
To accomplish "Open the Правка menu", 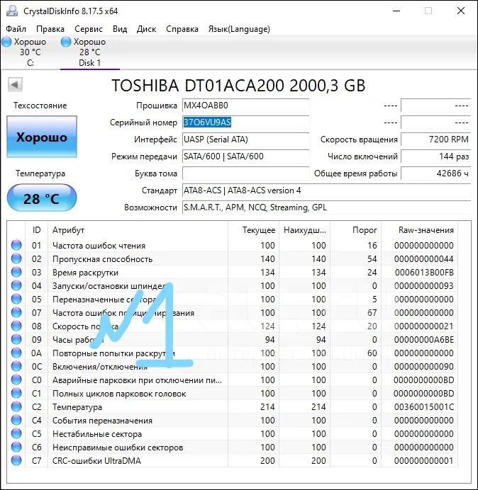I will point(50,29).
